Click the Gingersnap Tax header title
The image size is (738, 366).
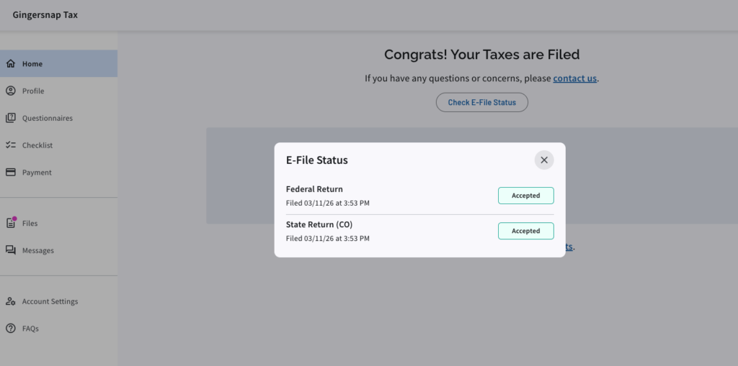(x=45, y=15)
